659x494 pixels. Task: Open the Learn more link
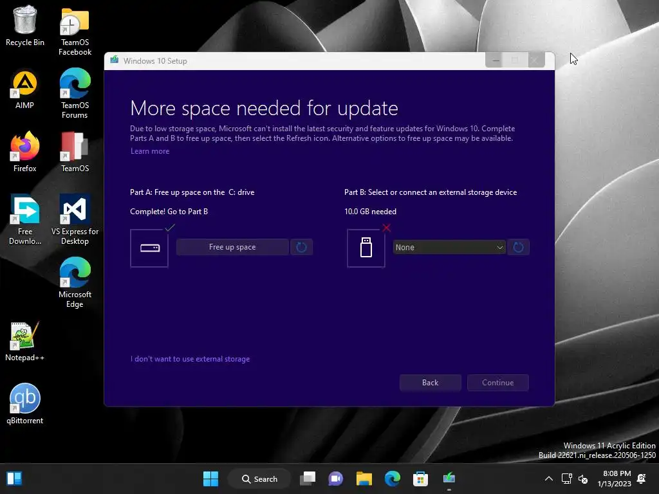pyautogui.click(x=150, y=151)
